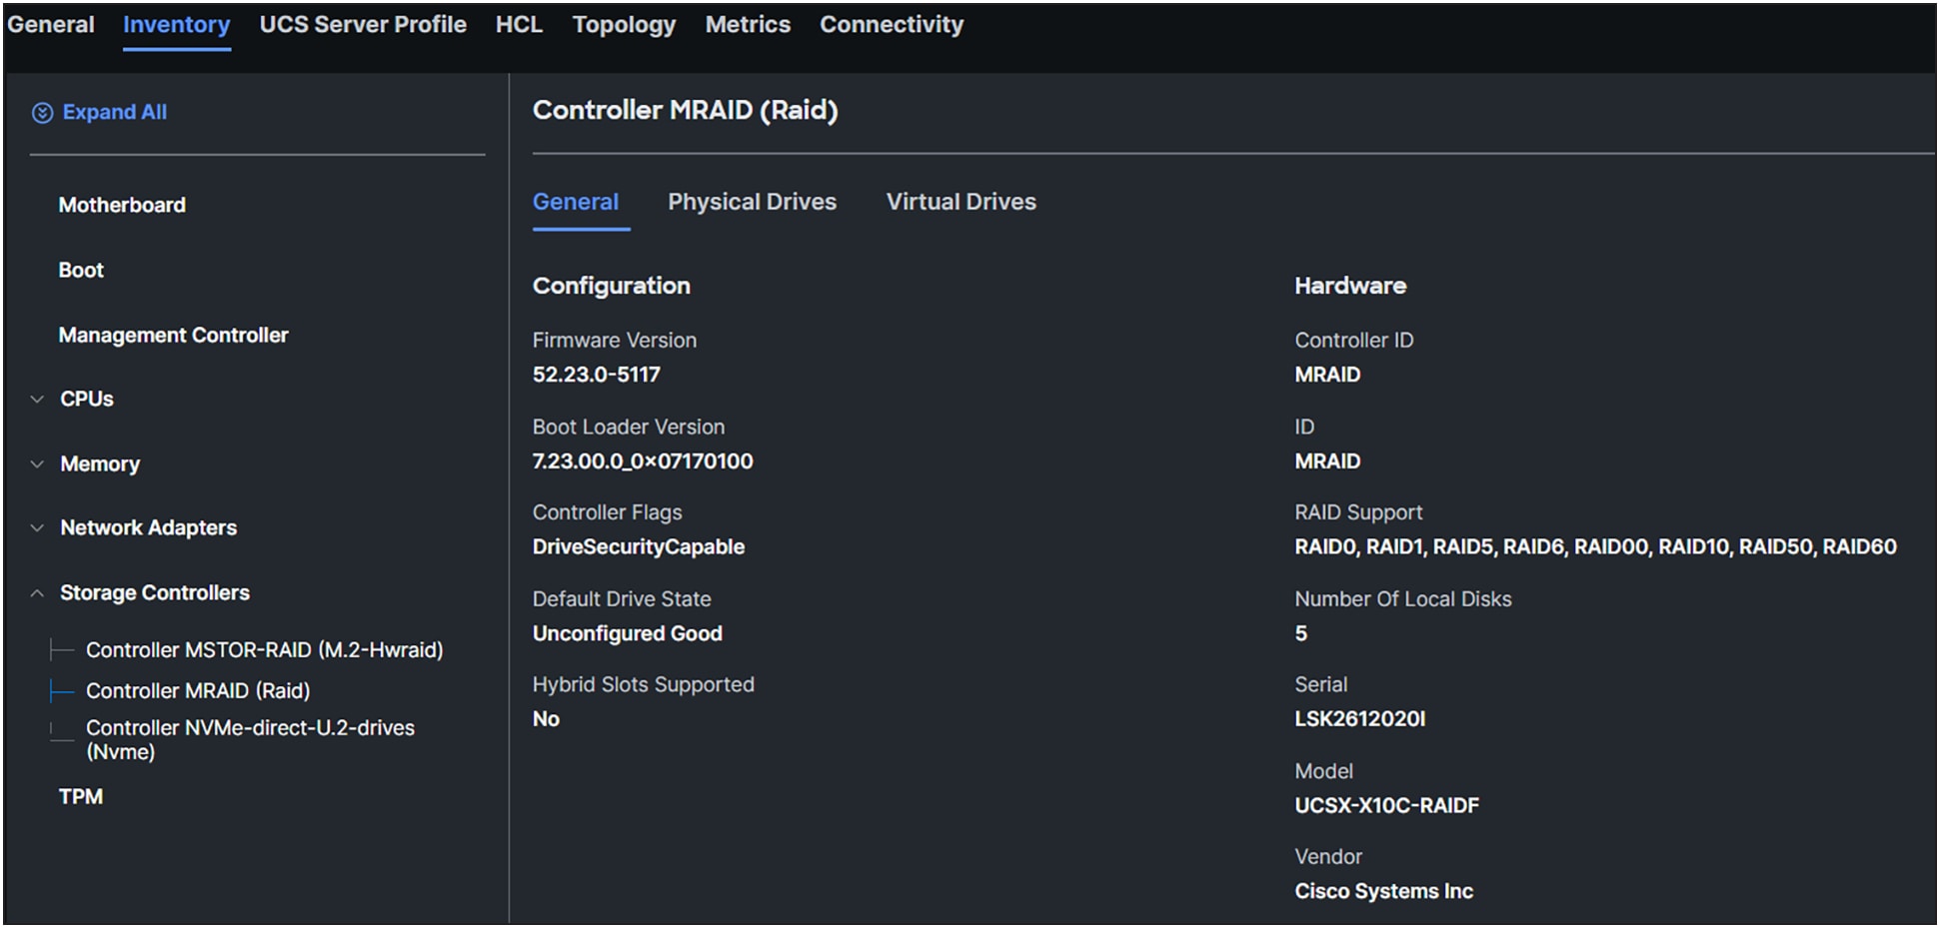The image size is (1940, 928).
Task: Switch to the General server tab
Action: coord(51,24)
